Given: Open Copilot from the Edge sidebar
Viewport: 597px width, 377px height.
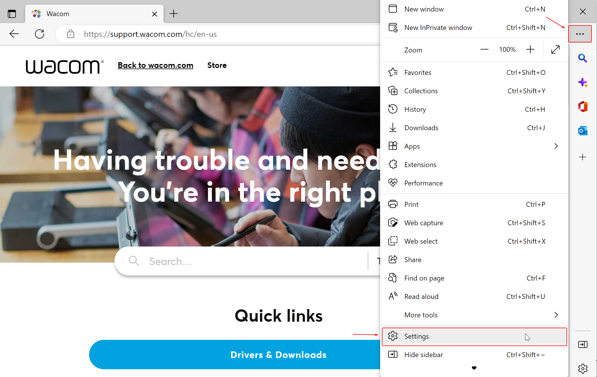Looking at the screenshot, I should click(583, 83).
